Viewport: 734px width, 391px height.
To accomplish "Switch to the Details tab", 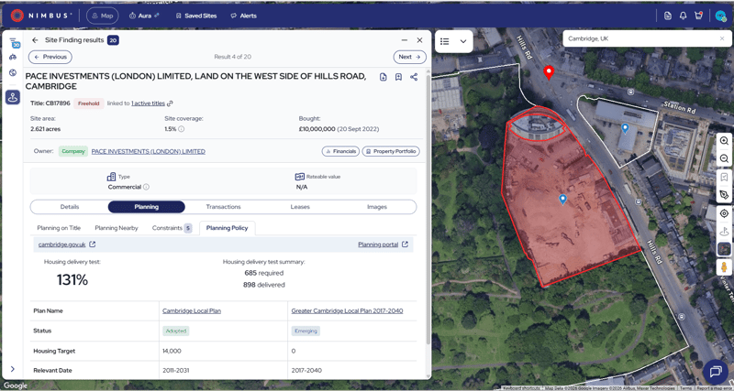I will coord(70,207).
